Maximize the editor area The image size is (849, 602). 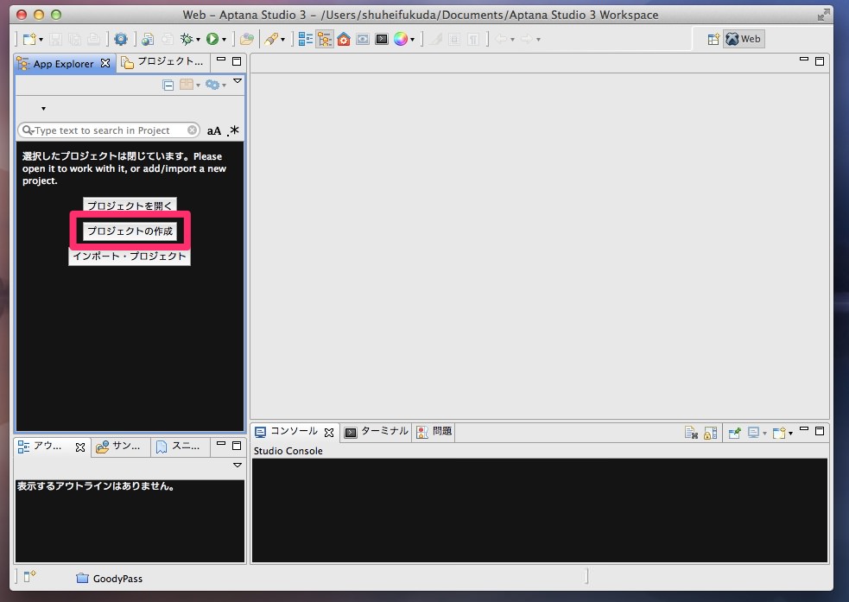click(820, 61)
